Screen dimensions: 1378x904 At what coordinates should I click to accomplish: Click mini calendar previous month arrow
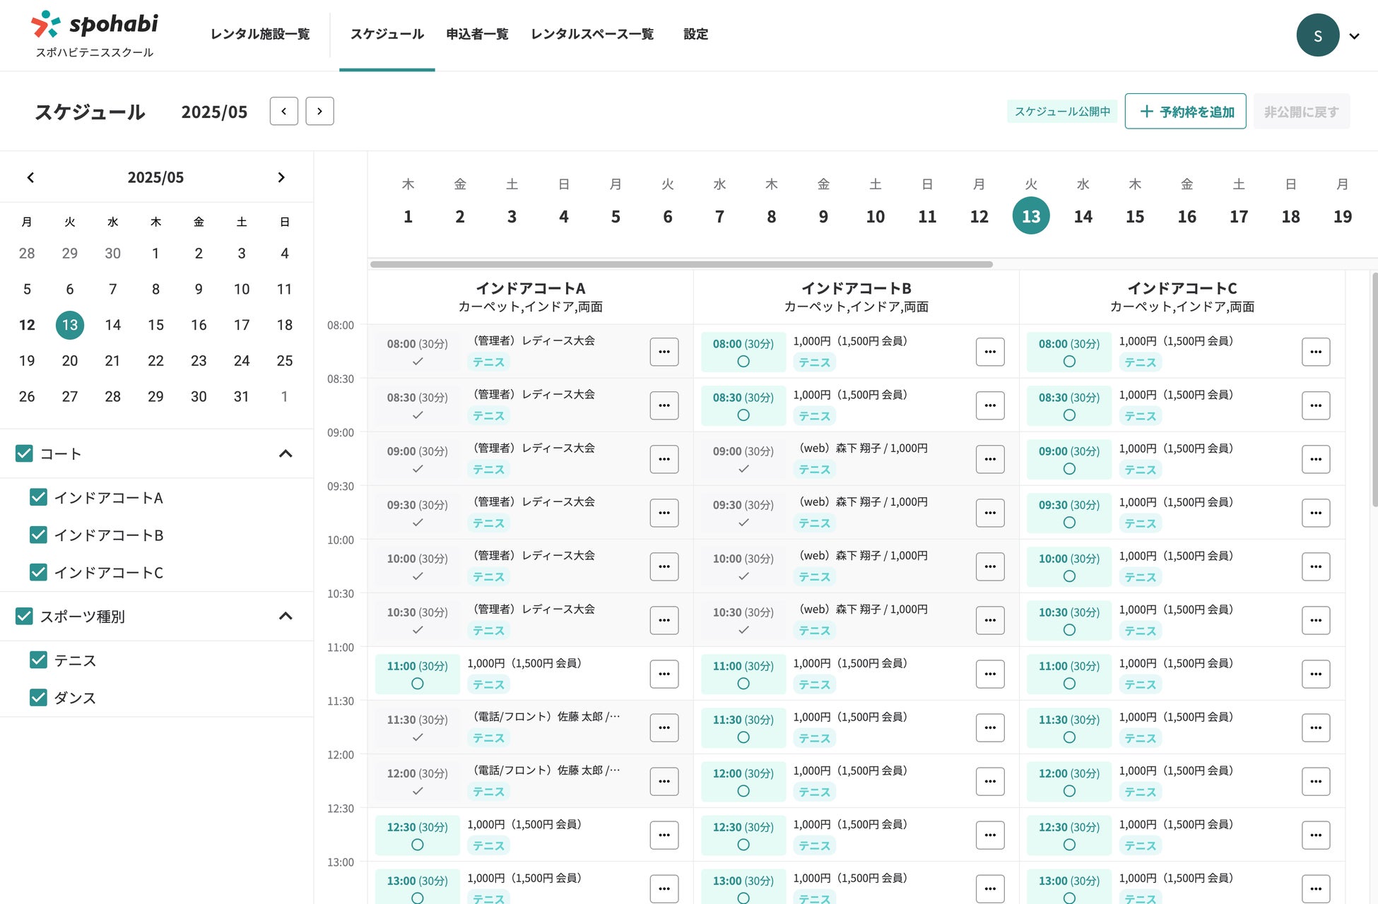coord(30,177)
